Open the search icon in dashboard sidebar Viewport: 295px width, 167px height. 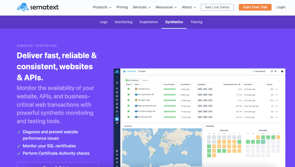[117, 77]
